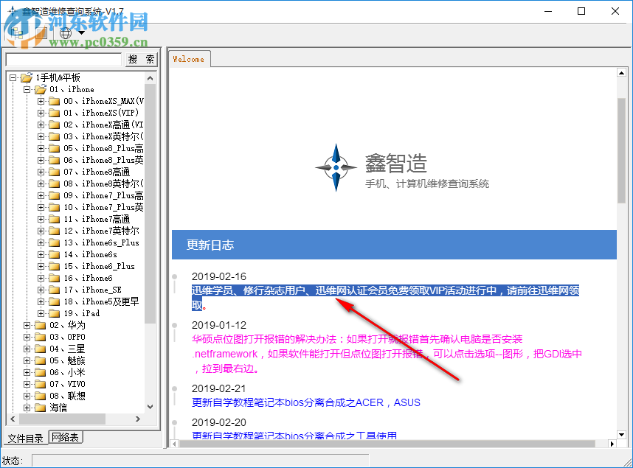The image size is (633, 468).
Task: Click the folder icon of 08、iPhone8英特尔
Action: (54, 184)
